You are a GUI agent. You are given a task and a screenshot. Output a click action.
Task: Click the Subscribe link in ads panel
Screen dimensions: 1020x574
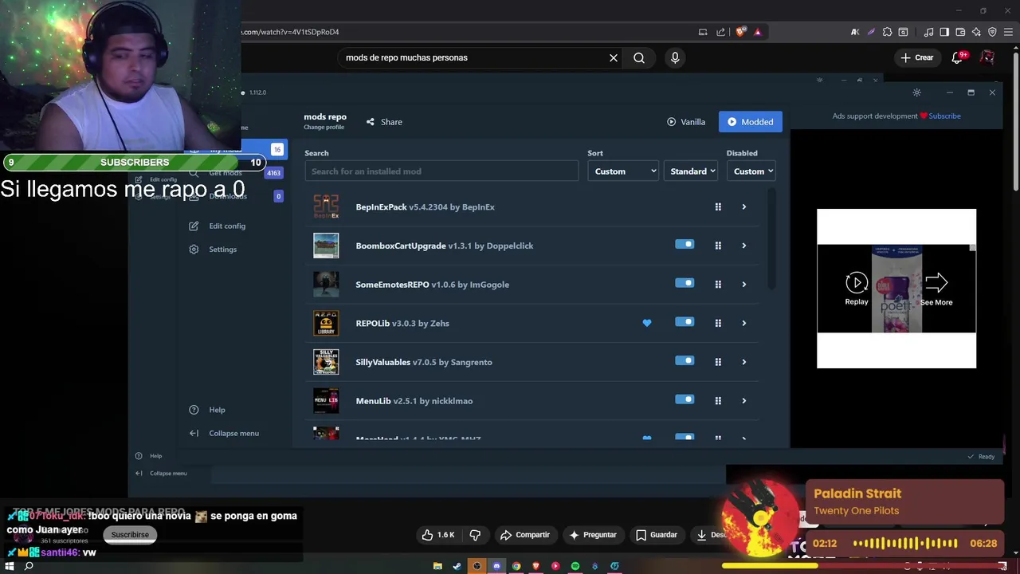point(944,116)
